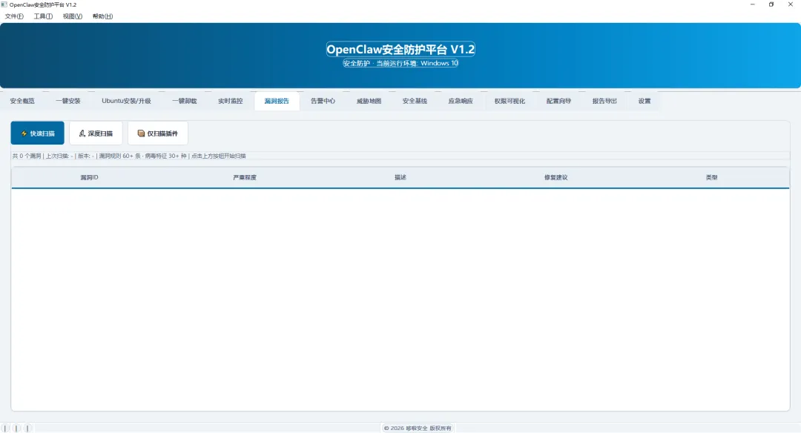Close the OpenClaw window

tap(791, 4)
